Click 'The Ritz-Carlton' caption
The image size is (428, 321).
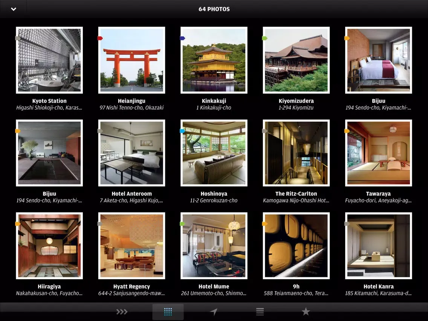coord(296,194)
